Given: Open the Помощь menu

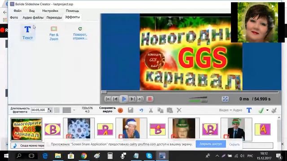Looking at the screenshot, I should click(73, 11).
